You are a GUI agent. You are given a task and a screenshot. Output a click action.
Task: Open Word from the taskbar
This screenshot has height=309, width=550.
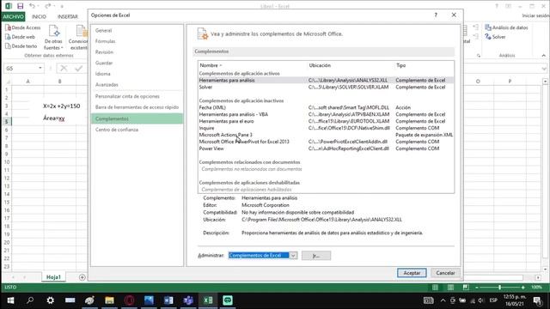[x=168, y=300]
